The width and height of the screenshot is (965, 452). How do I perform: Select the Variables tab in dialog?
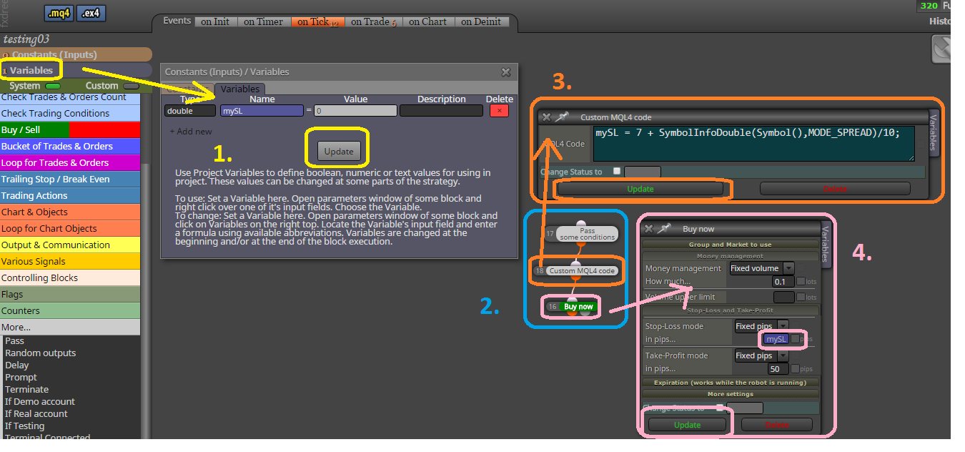click(239, 89)
